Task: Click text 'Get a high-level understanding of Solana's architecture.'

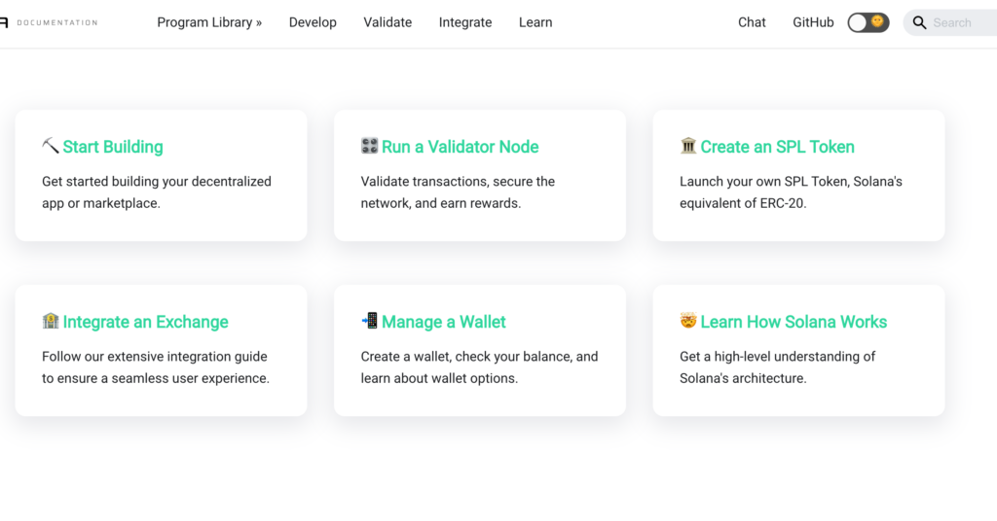Action: point(778,367)
